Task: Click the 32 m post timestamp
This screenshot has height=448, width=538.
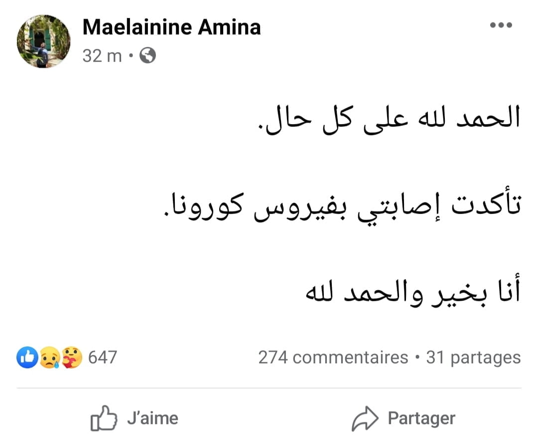Action: coord(102,56)
